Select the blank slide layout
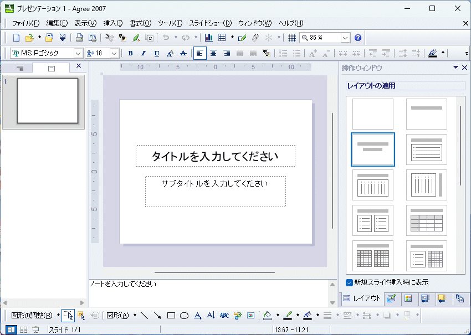This screenshot has height=335, width=471. coord(373,114)
